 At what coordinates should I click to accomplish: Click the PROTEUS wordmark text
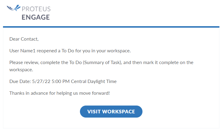36,9
